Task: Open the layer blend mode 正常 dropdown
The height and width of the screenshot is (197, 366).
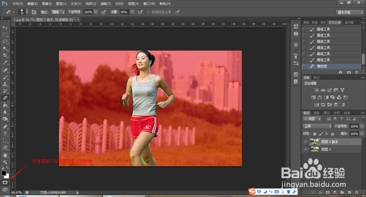Action: (x=318, y=126)
